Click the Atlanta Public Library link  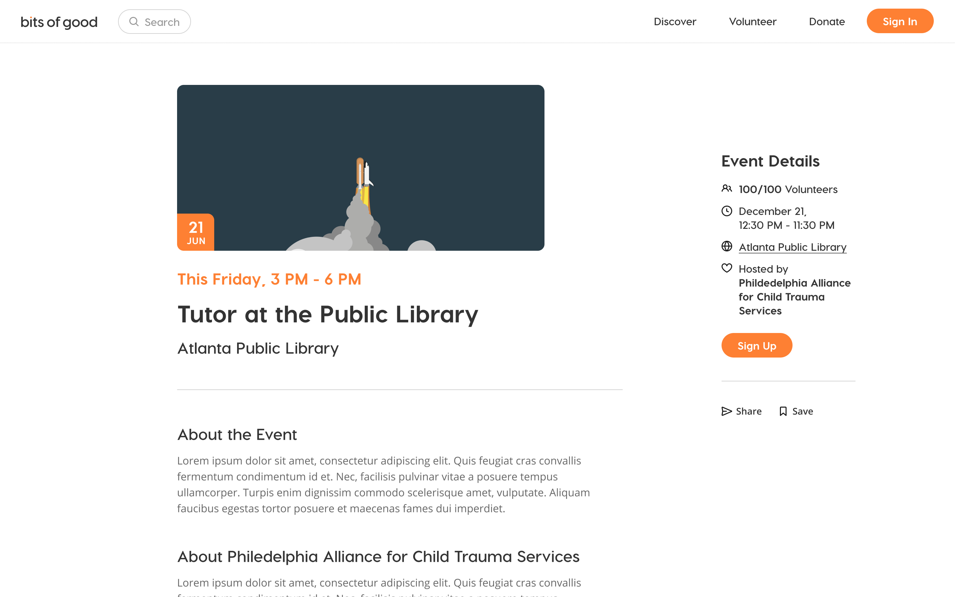point(792,247)
